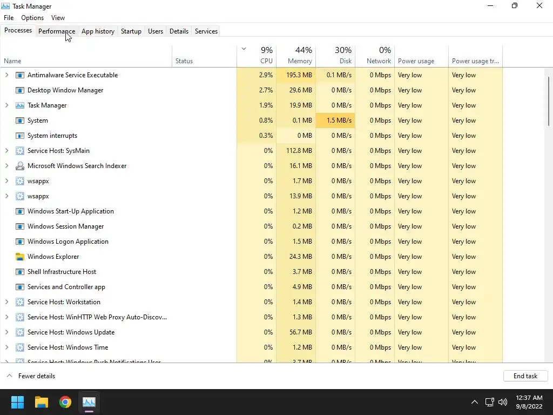Sort processes by the Disk column
This screenshot has width=553, height=415.
[x=335, y=56]
